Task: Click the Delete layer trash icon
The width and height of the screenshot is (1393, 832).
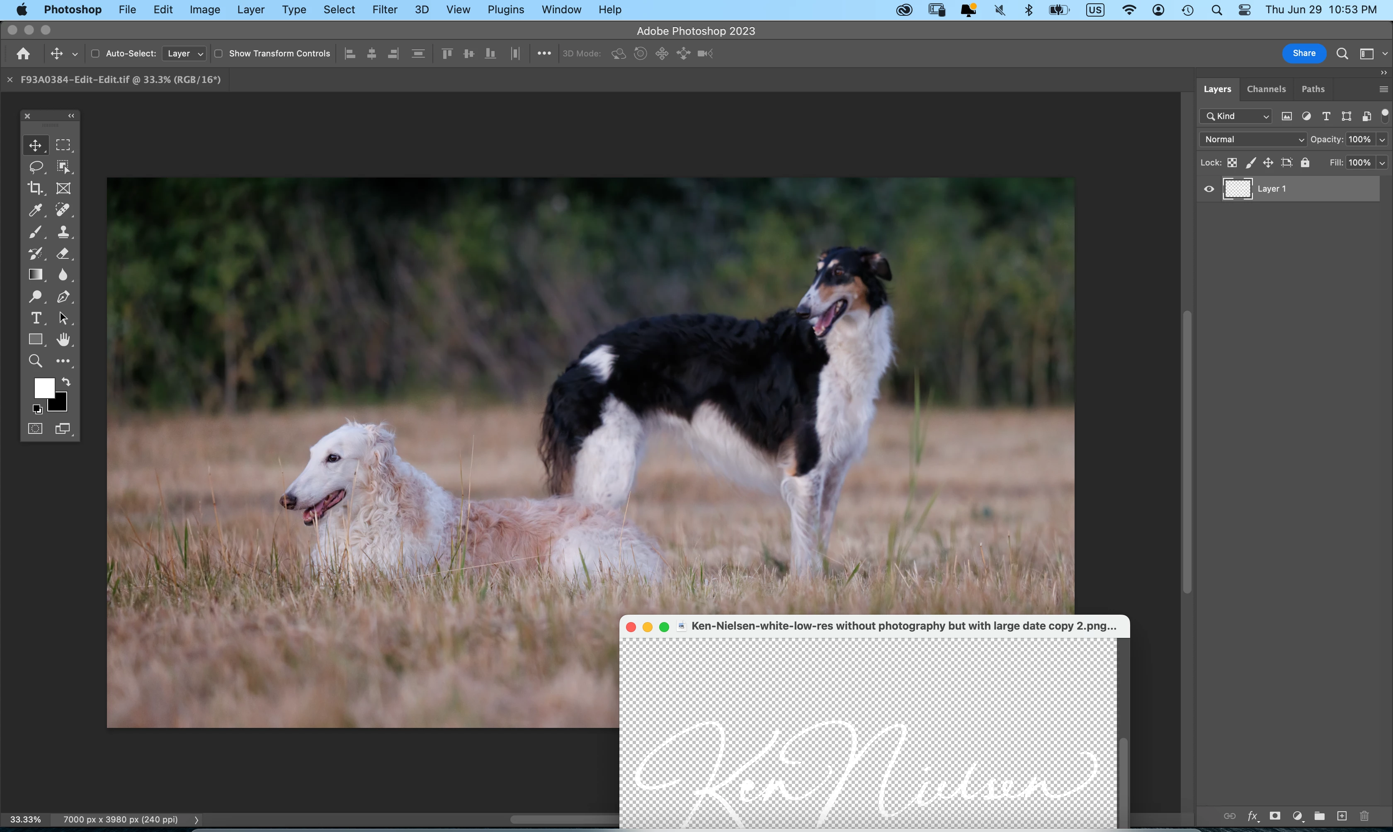Action: pos(1364,816)
